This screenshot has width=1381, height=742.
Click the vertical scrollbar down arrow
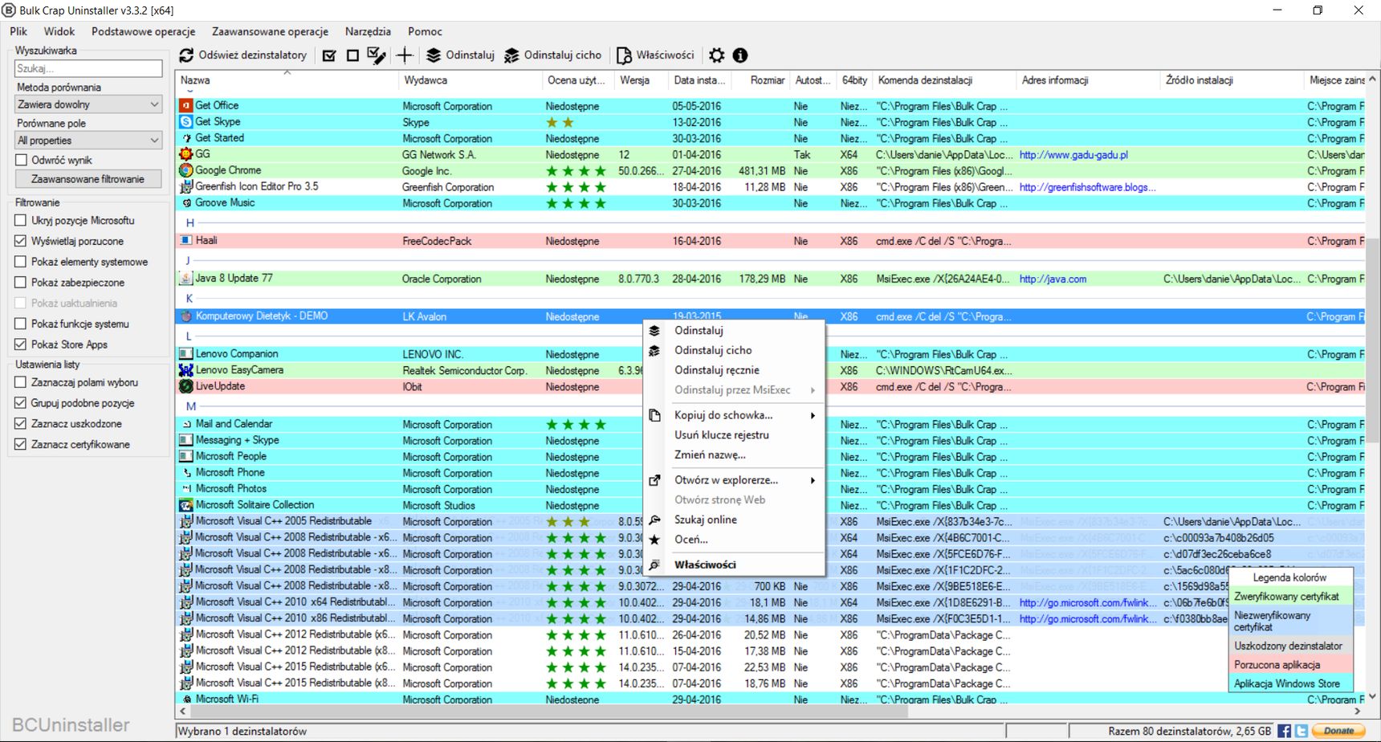point(1372,697)
